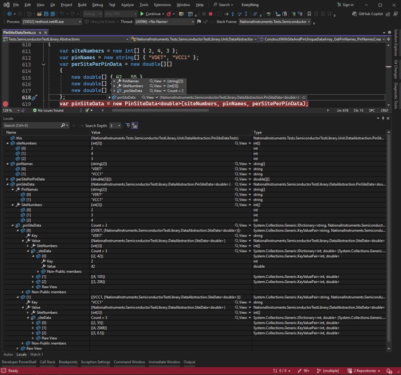Click the green Continue debug icon
Image resolution: width=401 pixels, height=375 pixels.
142,14
